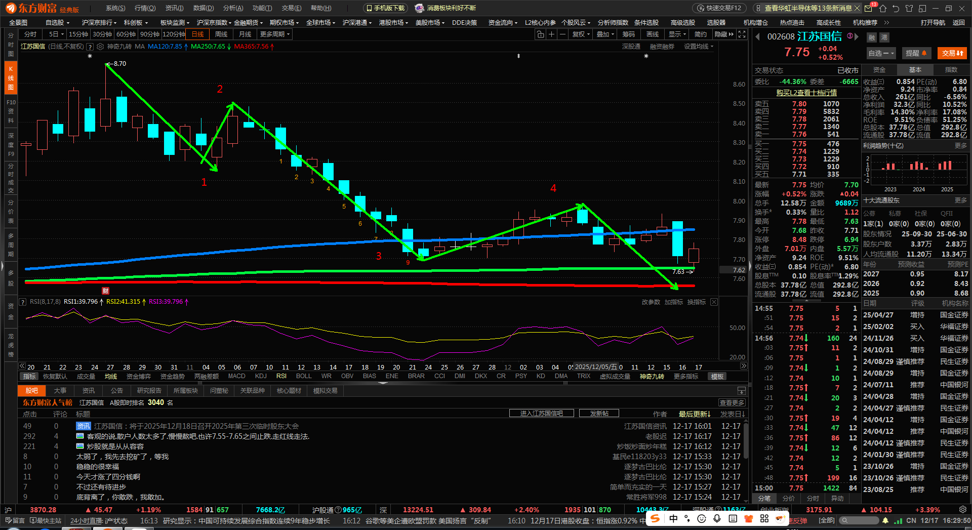Click the orange 交易 trade button
The height and width of the screenshot is (530, 972).
[x=952, y=53]
